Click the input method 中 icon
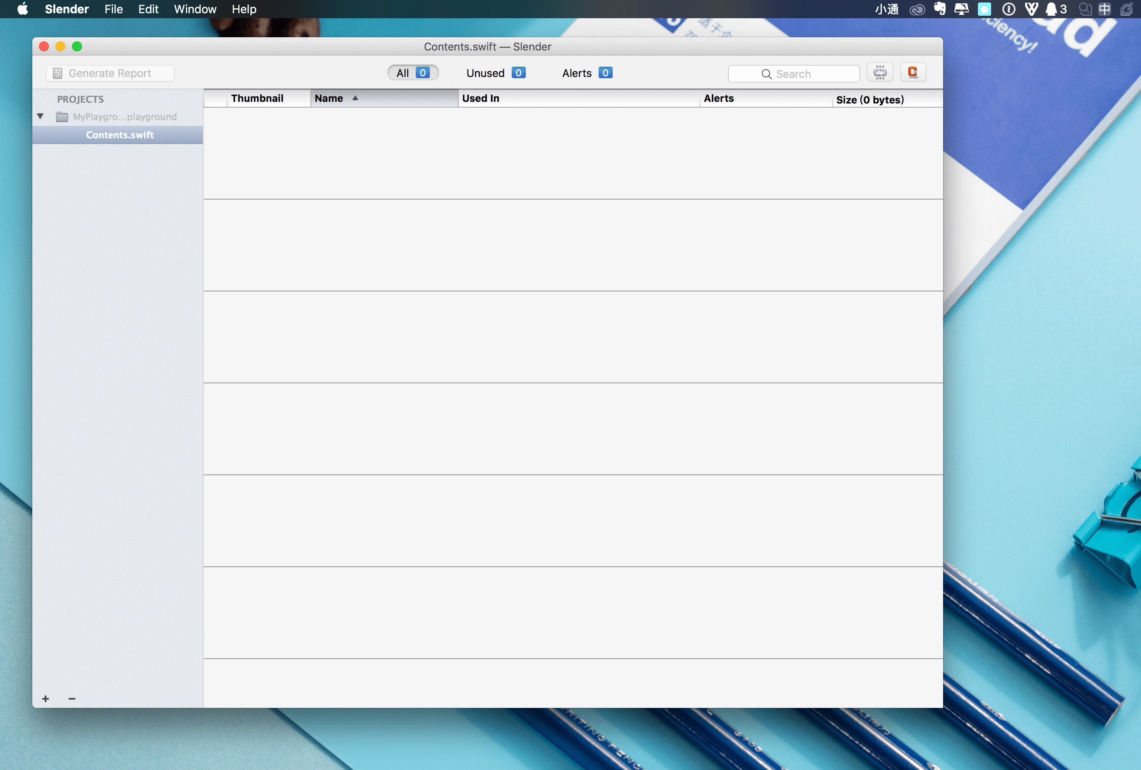Image resolution: width=1141 pixels, height=770 pixels. coord(1105,9)
